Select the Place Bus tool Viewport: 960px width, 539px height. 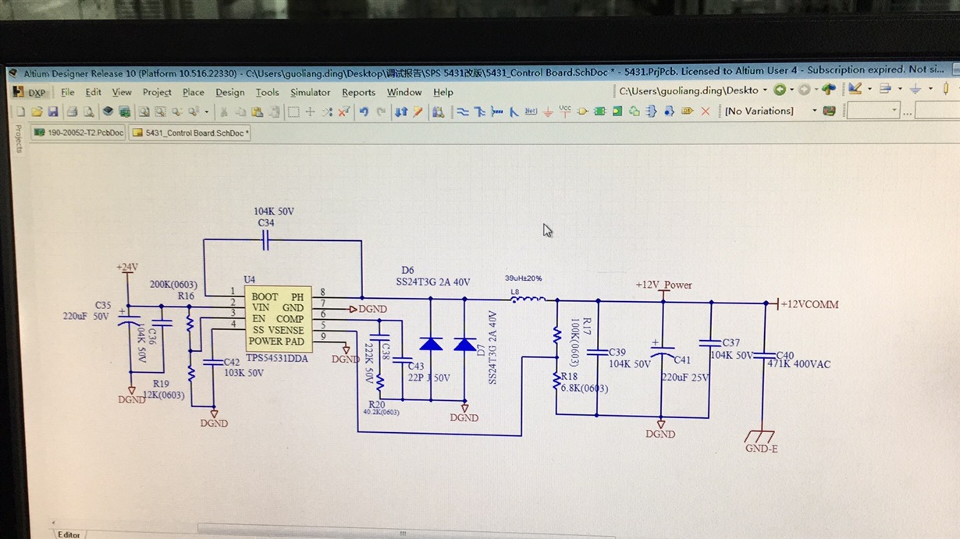click(x=478, y=112)
